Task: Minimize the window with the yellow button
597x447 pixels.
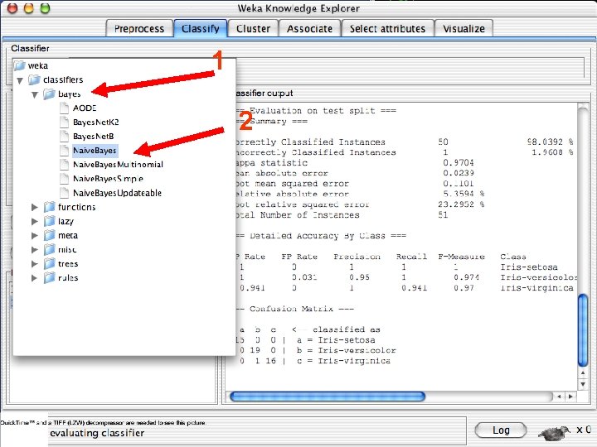Action: click(28, 8)
